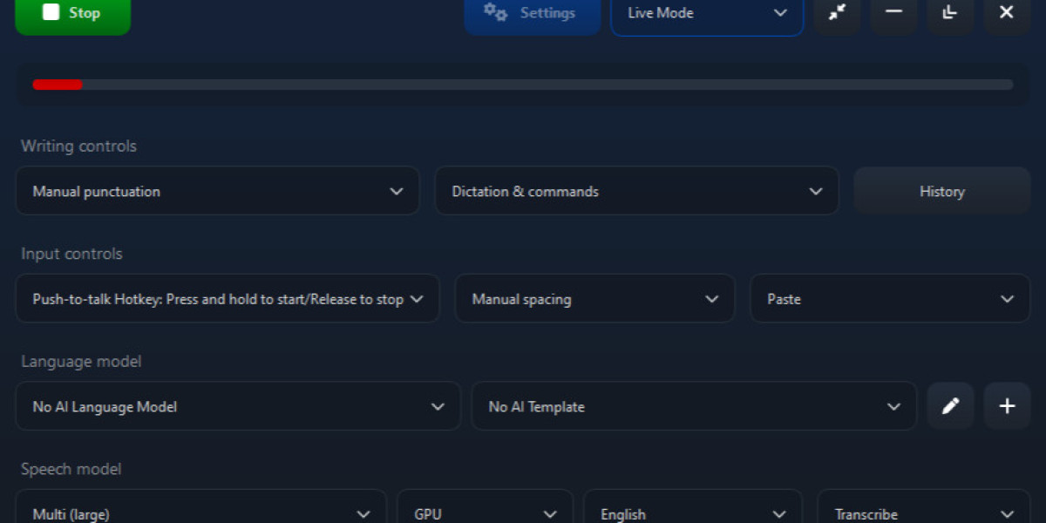Expand the Transcribe task dropdown
Viewport: 1046px width, 523px height.
[x=924, y=506]
